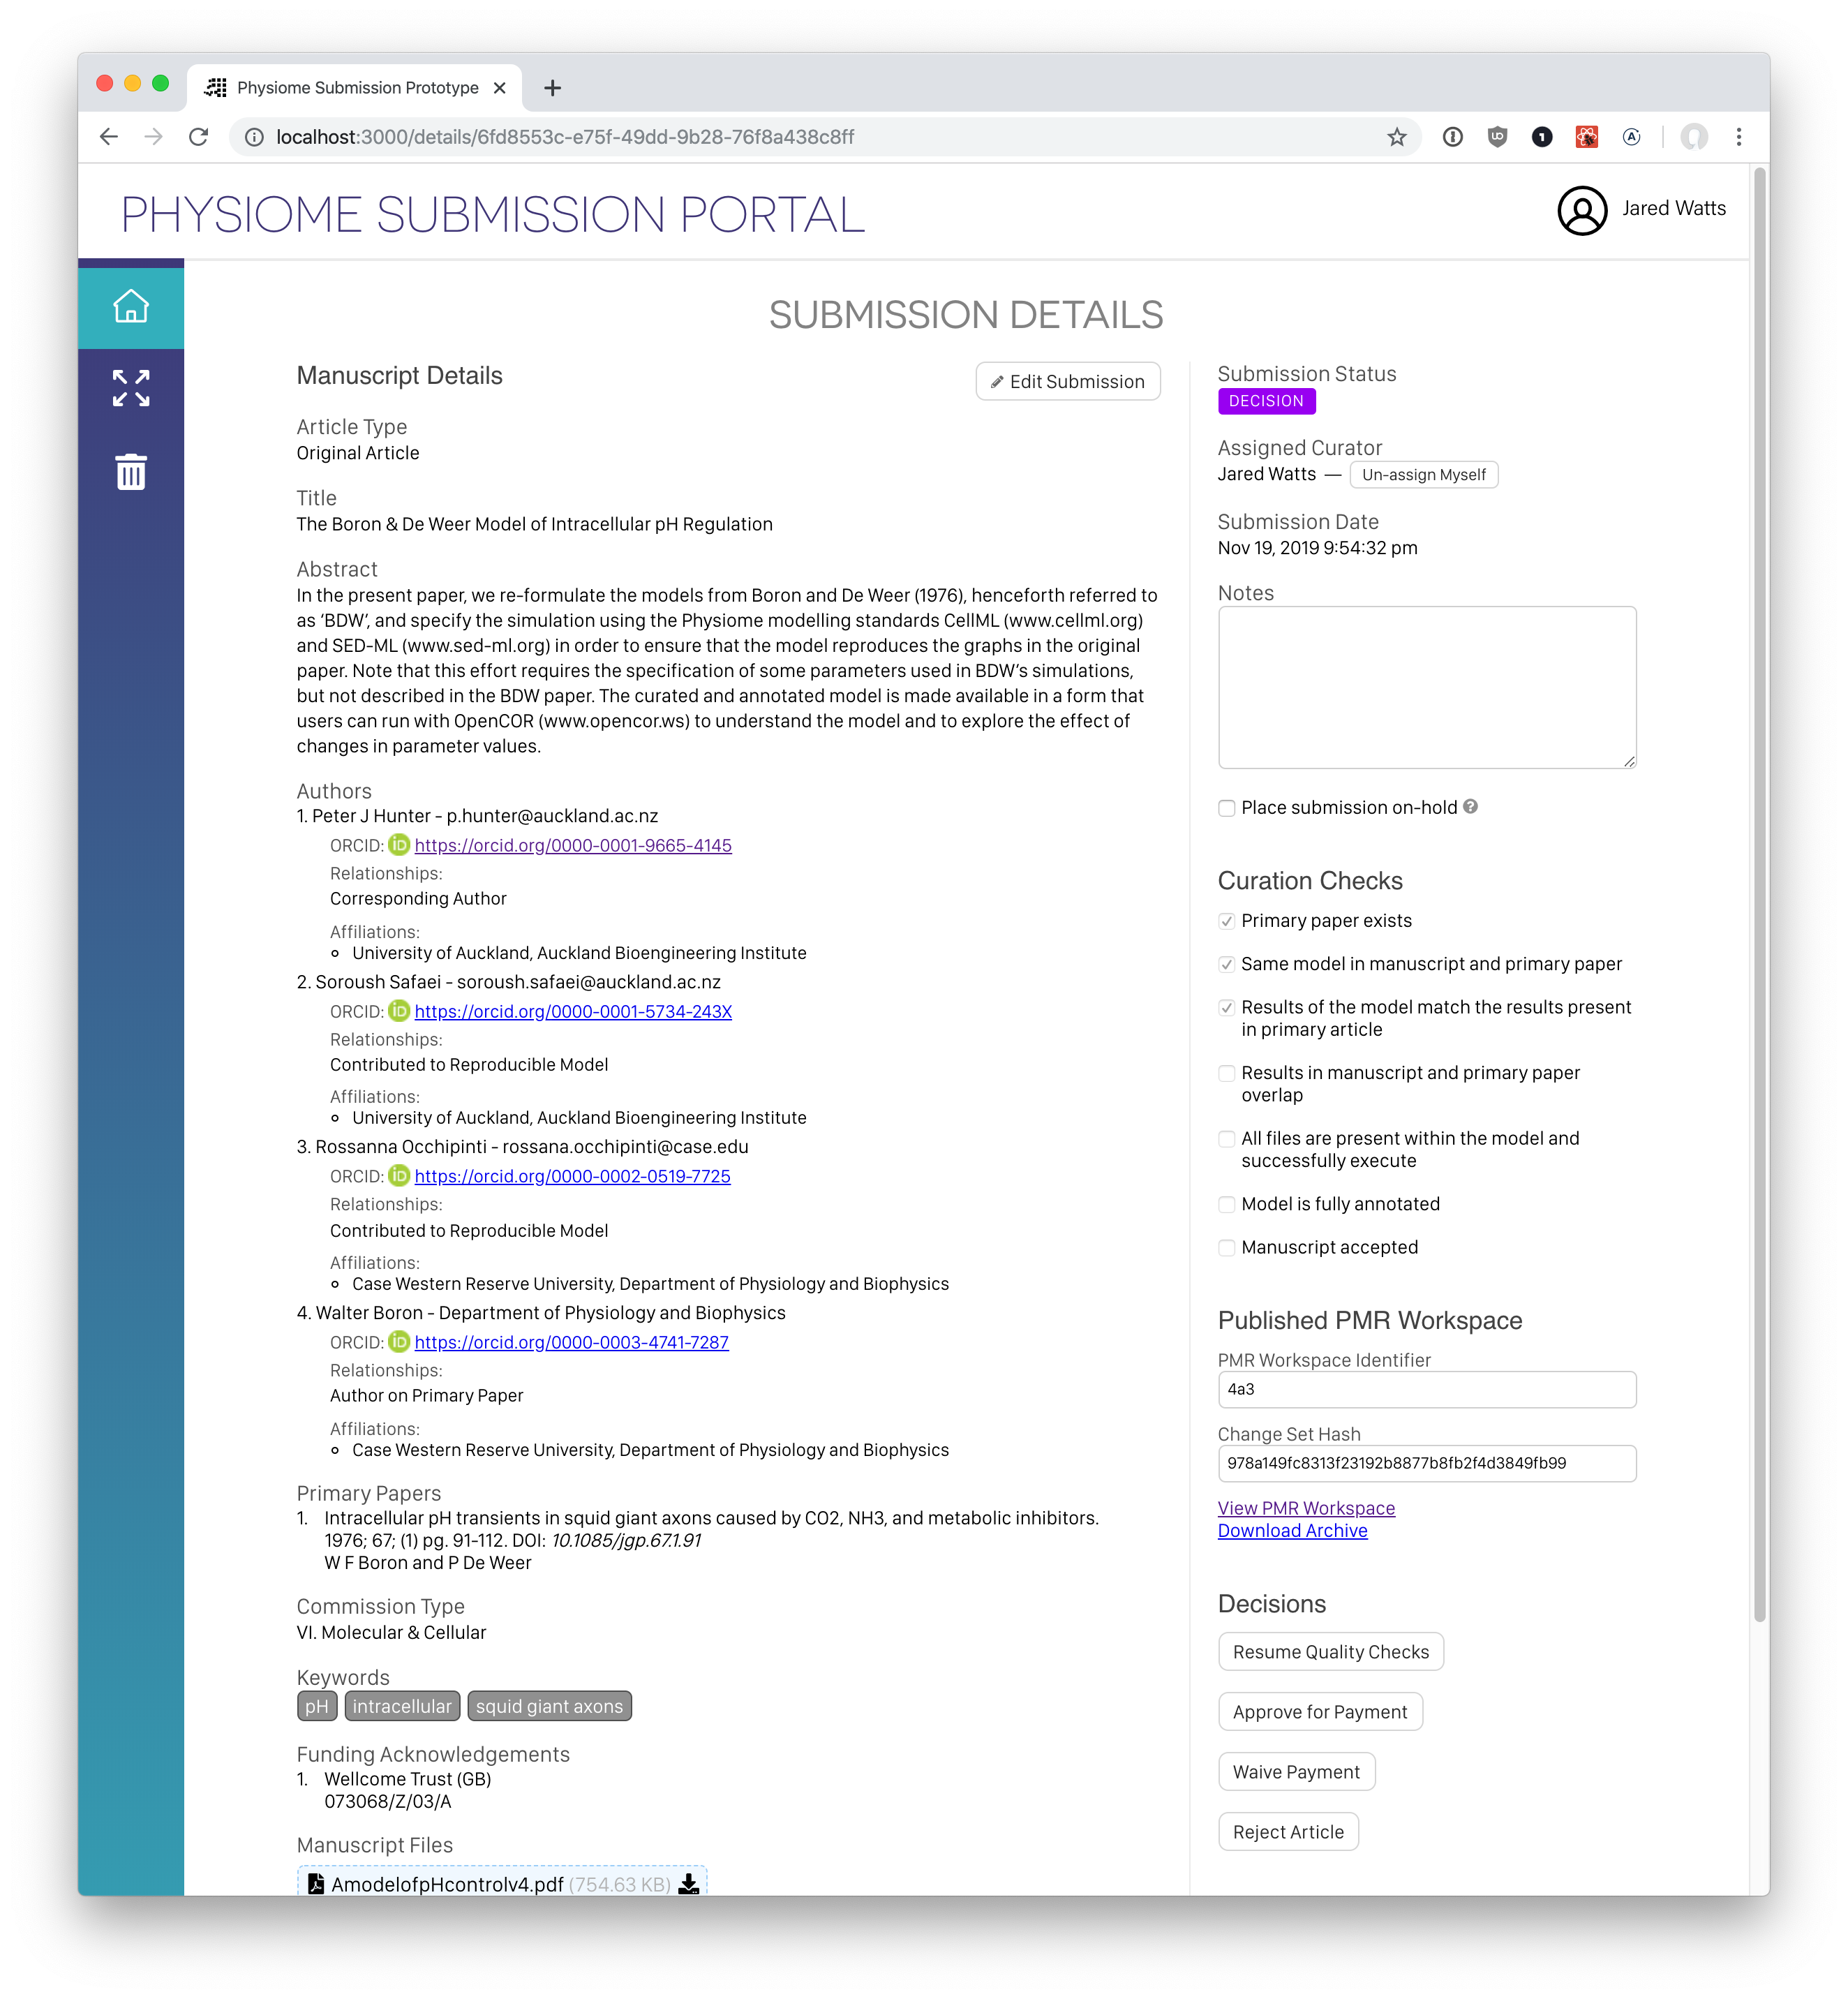Screen dimensions: 1848x1999
Task: Click the squid giant axons keyword tag
Action: pos(549,1707)
